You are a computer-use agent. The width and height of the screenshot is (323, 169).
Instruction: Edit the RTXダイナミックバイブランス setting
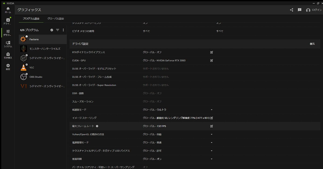212,52
